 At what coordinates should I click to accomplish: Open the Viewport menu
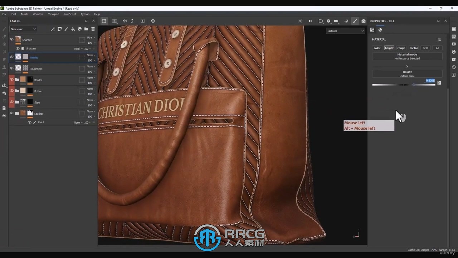tap(54, 14)
